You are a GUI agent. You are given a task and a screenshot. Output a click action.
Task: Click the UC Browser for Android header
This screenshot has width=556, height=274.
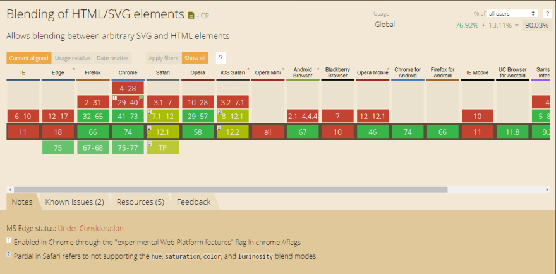coord(513,72)
